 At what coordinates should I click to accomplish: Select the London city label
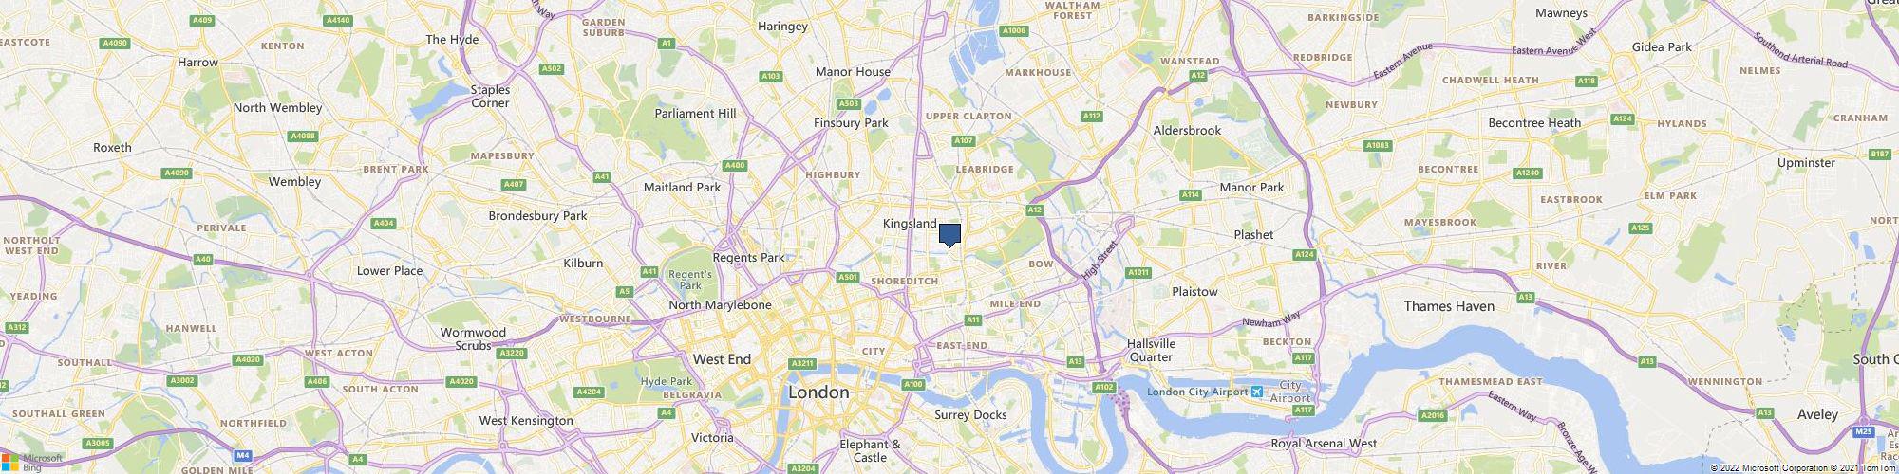click(819, 392)
